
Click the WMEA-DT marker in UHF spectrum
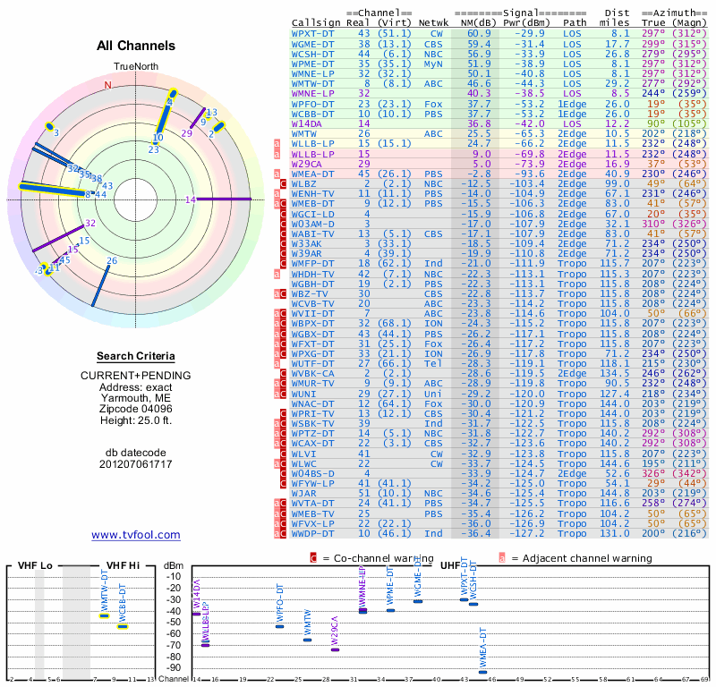click(x=482, y=672)
